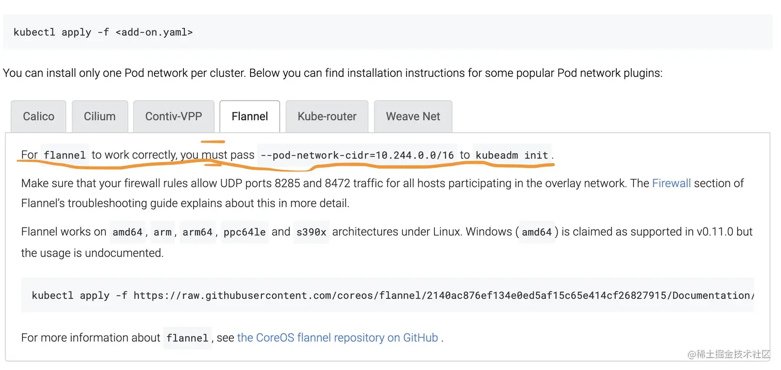Switch to the Calico tab

click(39, 117)
